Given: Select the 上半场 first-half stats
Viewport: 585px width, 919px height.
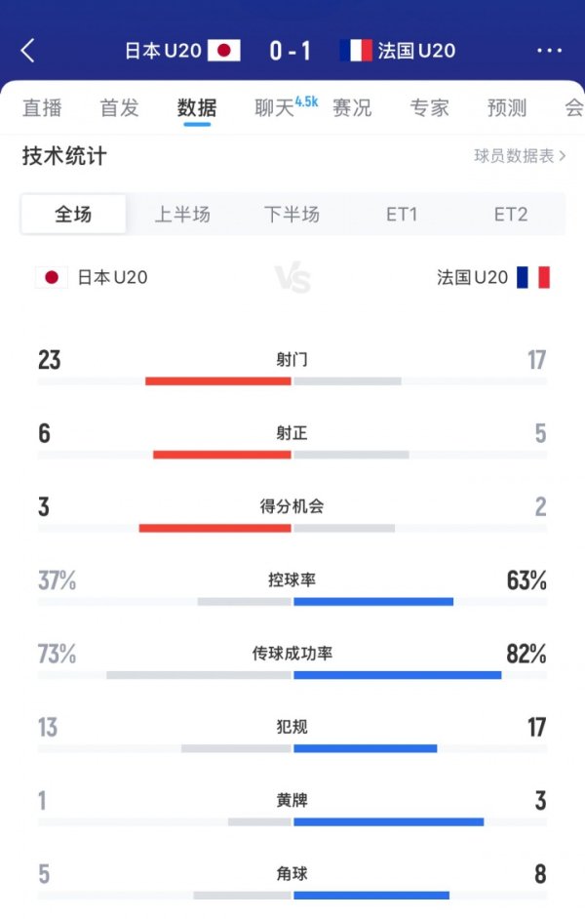Looking at the screenshot, I should pyautogui.click(x=183, y=215).
